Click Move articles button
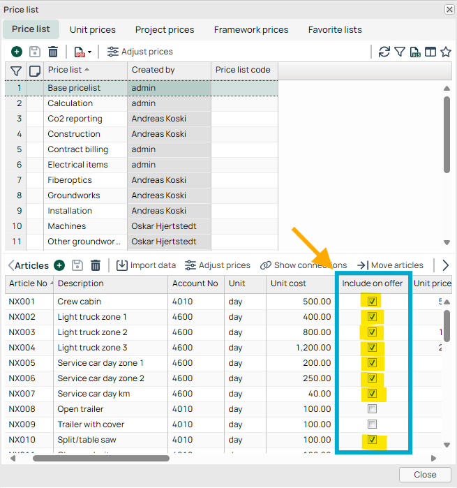 pyautogui.click(x=390, y=265)
